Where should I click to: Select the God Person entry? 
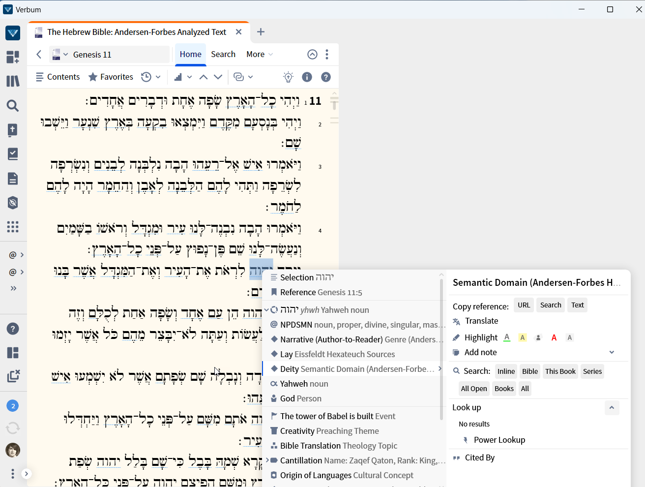(354, 398)
